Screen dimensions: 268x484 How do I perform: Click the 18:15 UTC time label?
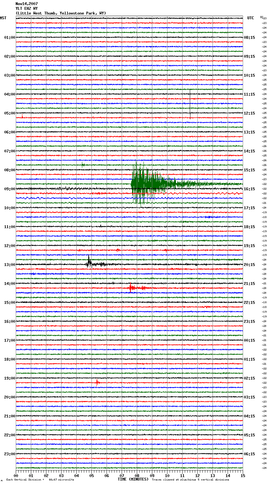tap(249, 227)
